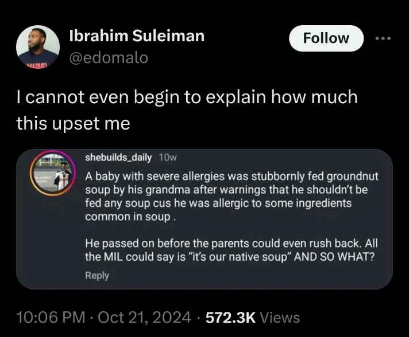The width and height of the screenshot is (409, 337).
Task: Click the 10w comment age label
Action: (x=168, y=158)
